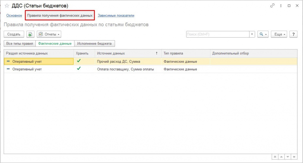The height and width of the screenshot is (163, 303).
Task: Expand the Еще actions menu
Action: point(280,34)
